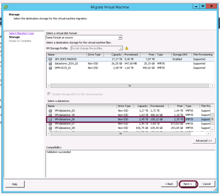The width and height of the screenshot is (220, 195).
Task: Click the GPS SDRS MADRID datastore cluster icon
Action: click(x=50, y=59)
